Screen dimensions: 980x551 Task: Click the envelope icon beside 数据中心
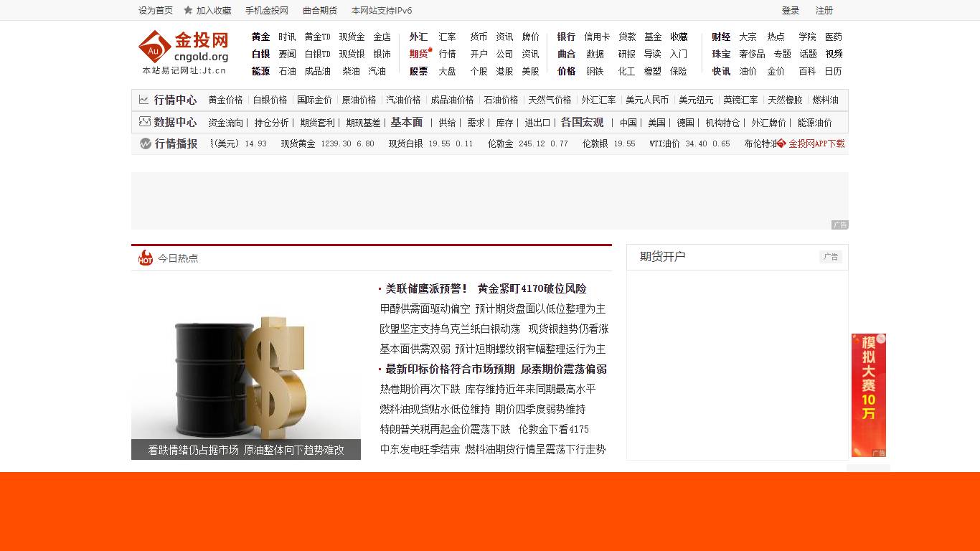tap(143, 122)
